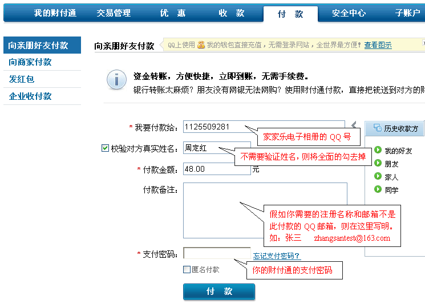Viewport: 425px width, 304px height.
Task: Open the 安全中心 tab
Action: [x=349, y=13]
